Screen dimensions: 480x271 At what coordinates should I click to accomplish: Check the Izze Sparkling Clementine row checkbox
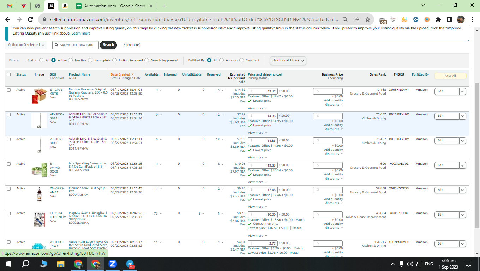tap(9, 164)
